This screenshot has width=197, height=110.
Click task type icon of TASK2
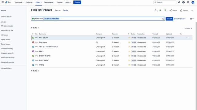[x=33, y=65]
